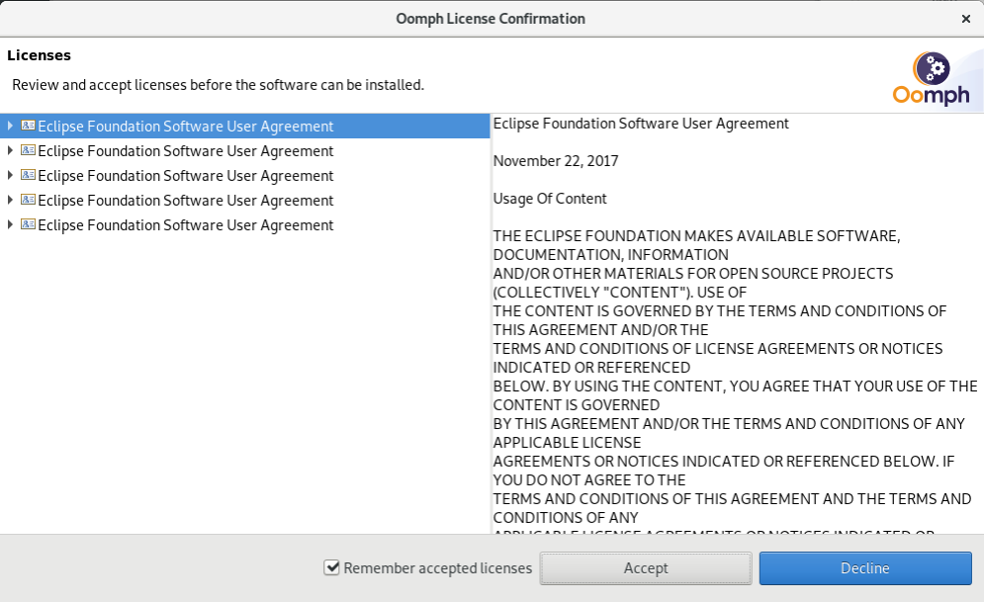Click the line '(COLLECTIVELY "CONTENT"). USE OF'
Screen dimensions: 984x602
click(x=620, y=293)
